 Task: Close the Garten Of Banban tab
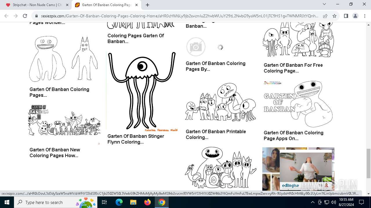pos(136,5)
